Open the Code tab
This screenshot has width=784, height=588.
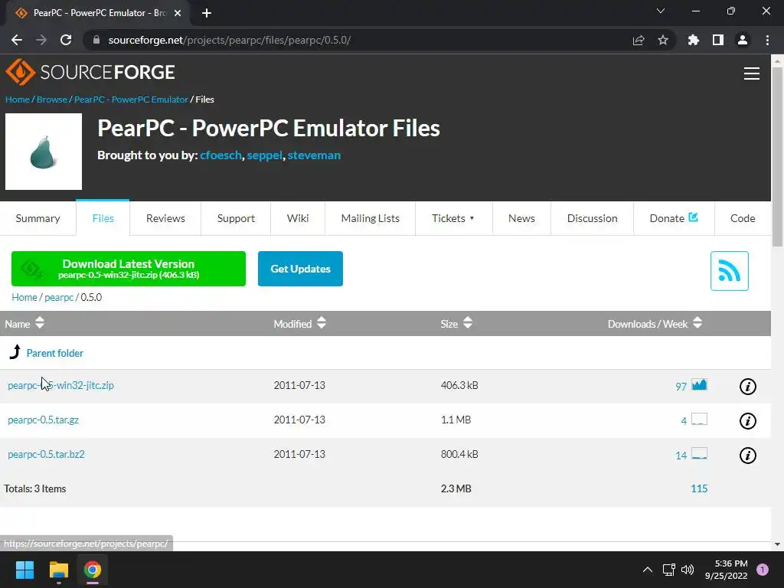click(743, 218)
